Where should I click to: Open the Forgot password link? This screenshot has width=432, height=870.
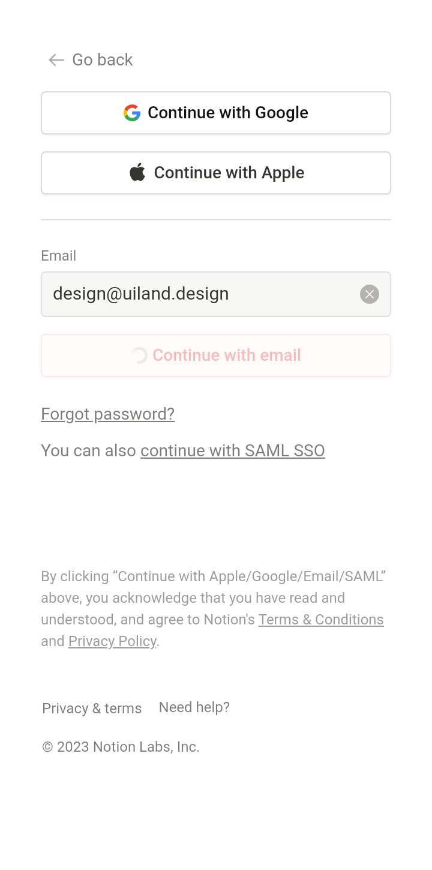coord(108,414)
